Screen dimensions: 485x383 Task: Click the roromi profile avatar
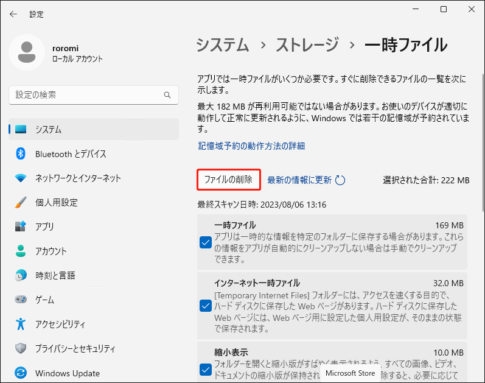coord(27,52)
